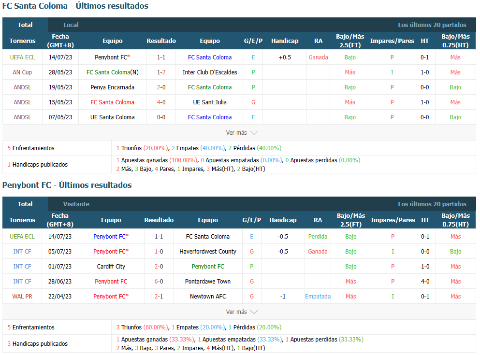Click Impares/Pares column header in Penybont table
This screenshot has width=480, height=355.
pos(393,220)
